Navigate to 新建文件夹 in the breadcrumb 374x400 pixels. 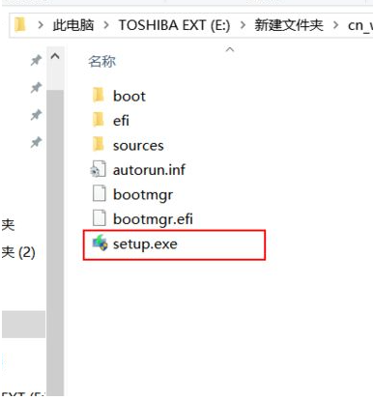pos(289,25)
